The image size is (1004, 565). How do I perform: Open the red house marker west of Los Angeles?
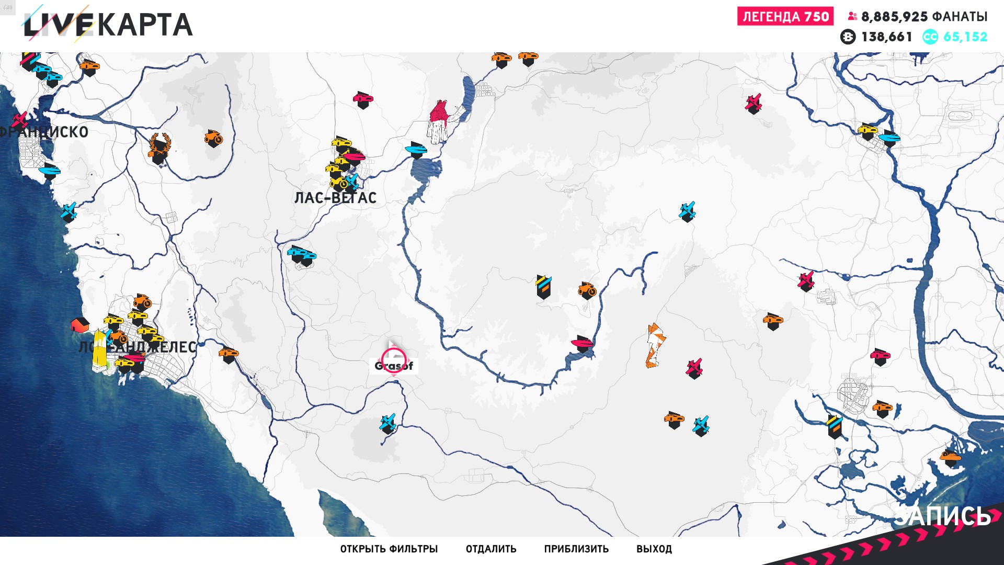(x=79, y=325)
